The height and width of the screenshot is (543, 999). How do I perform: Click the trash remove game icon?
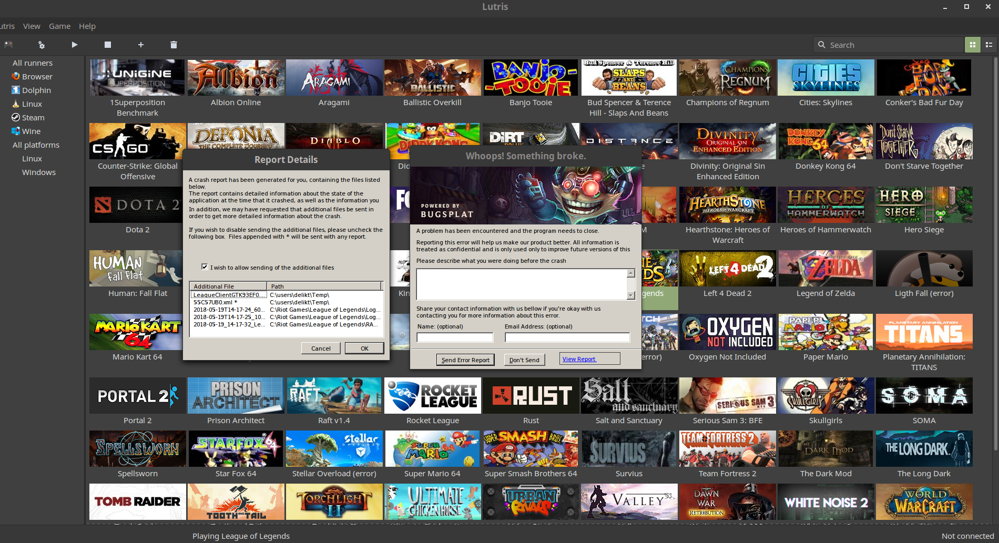pos(174,45)
